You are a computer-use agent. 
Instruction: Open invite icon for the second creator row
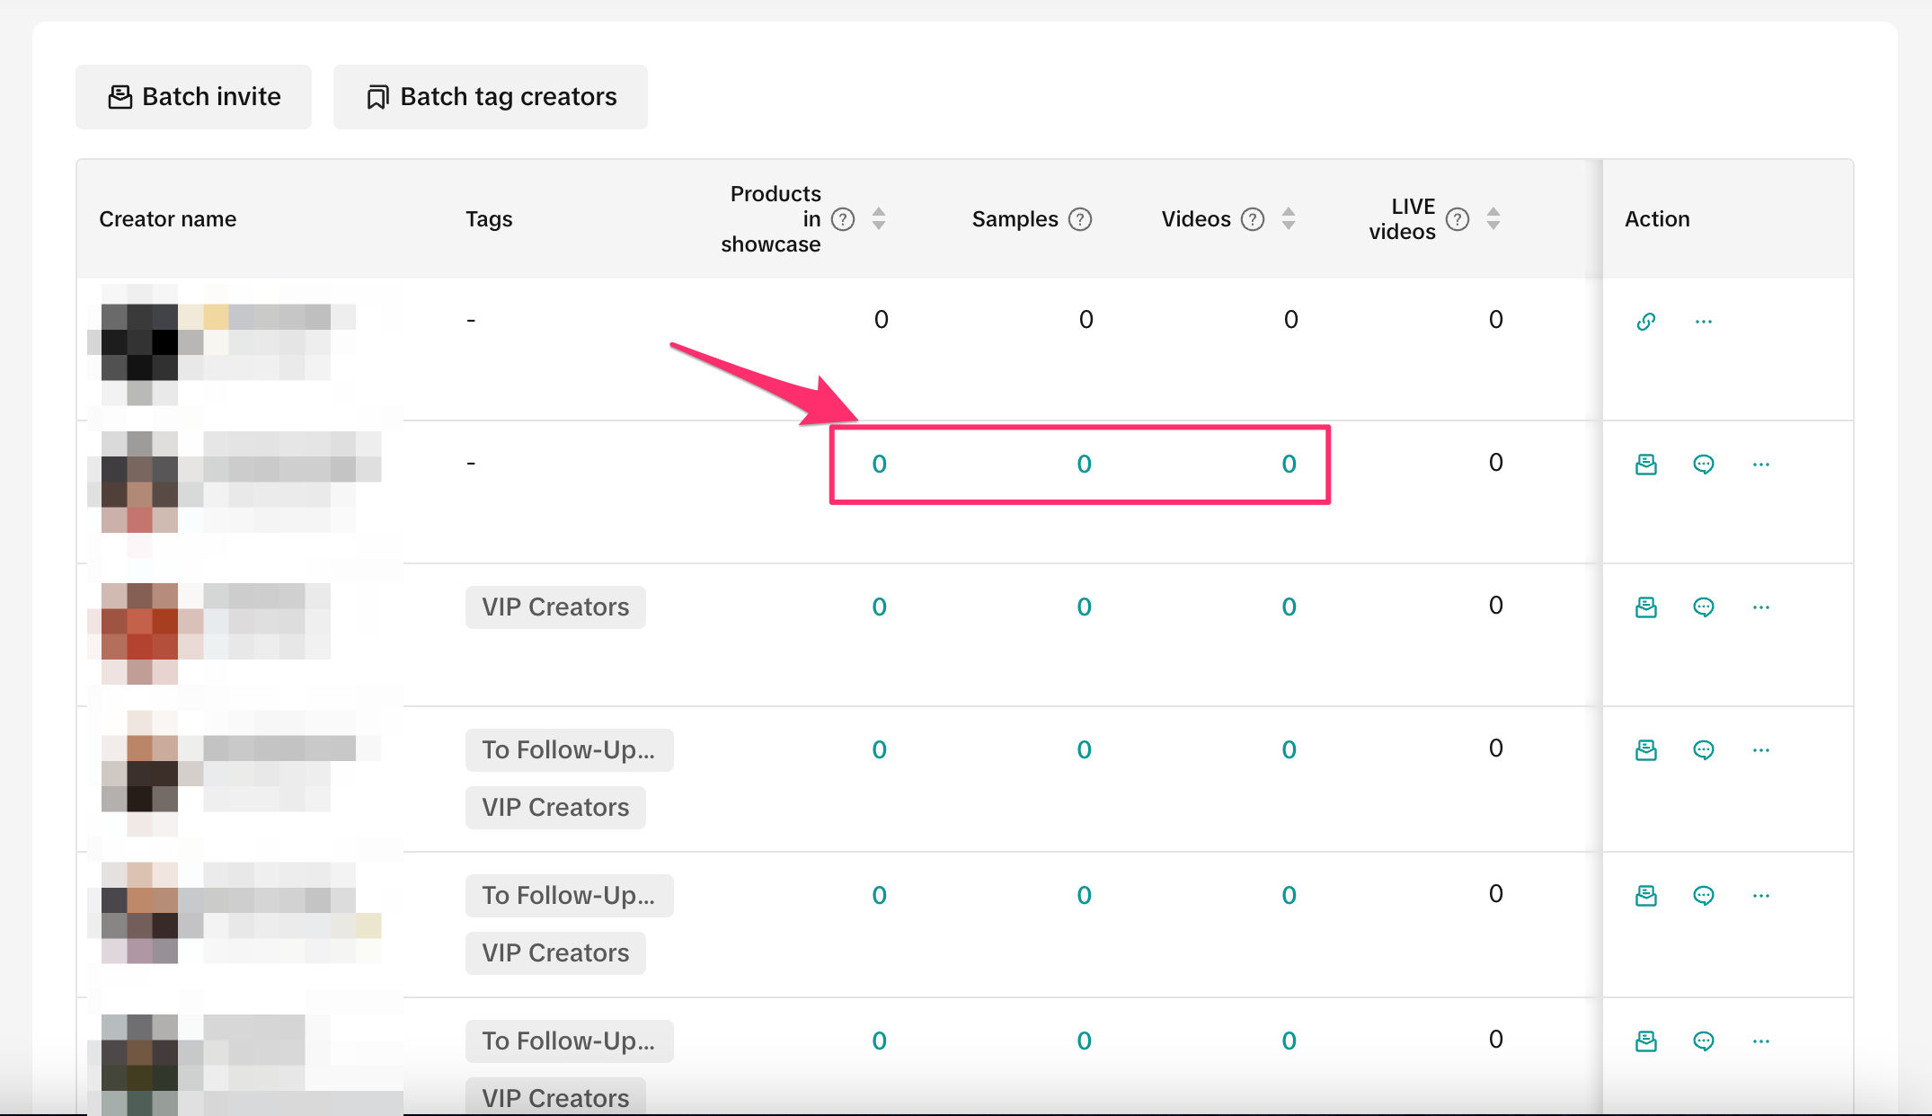pos(1645,464)
